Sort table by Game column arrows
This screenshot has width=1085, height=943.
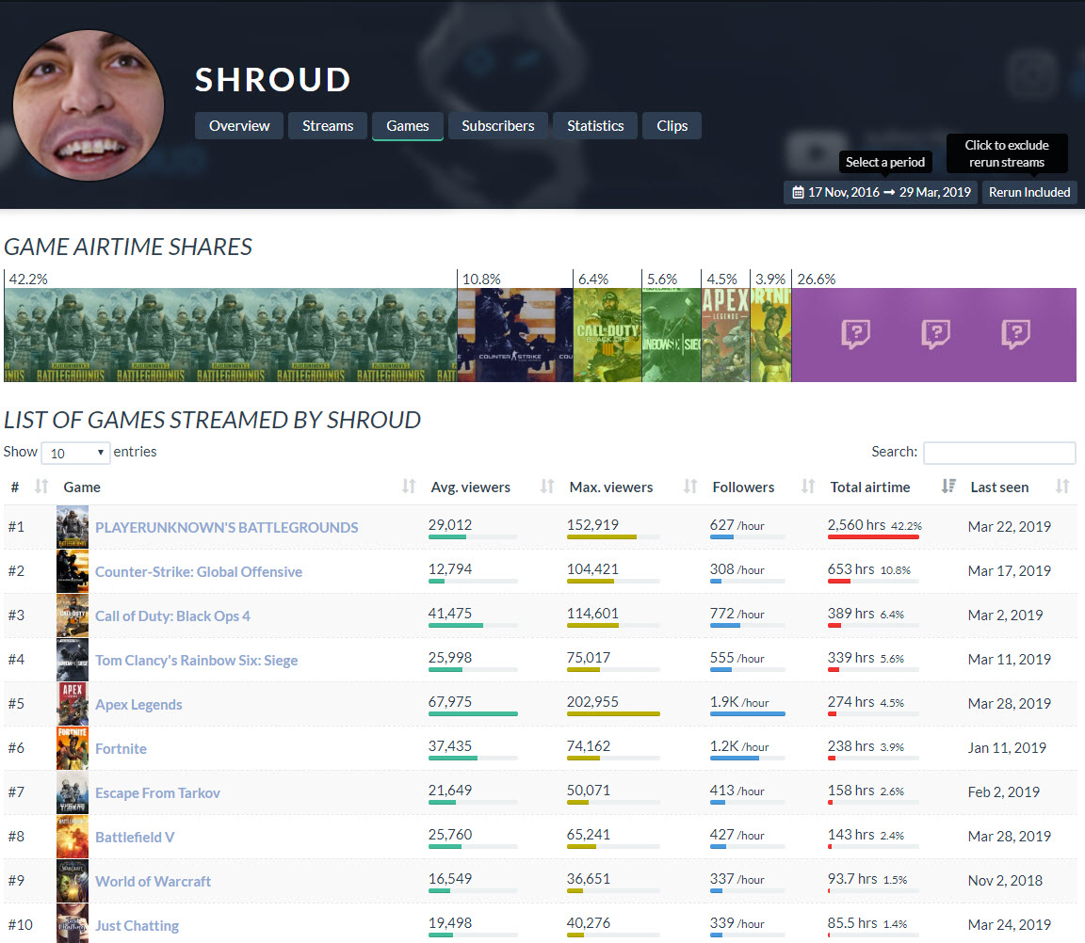[x=409, y=487]
